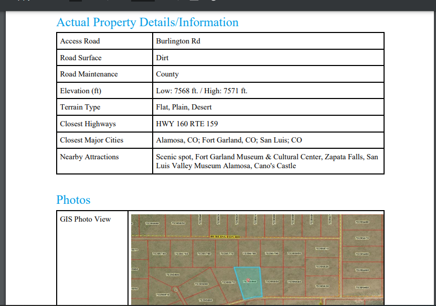Click parcel 70395900 on the GIS map
The width and height of the screenshot is (436, 306).
point(173,275)
